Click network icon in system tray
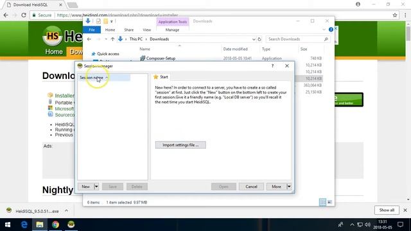Screen dimensions: 411x231 click(360, 225)
